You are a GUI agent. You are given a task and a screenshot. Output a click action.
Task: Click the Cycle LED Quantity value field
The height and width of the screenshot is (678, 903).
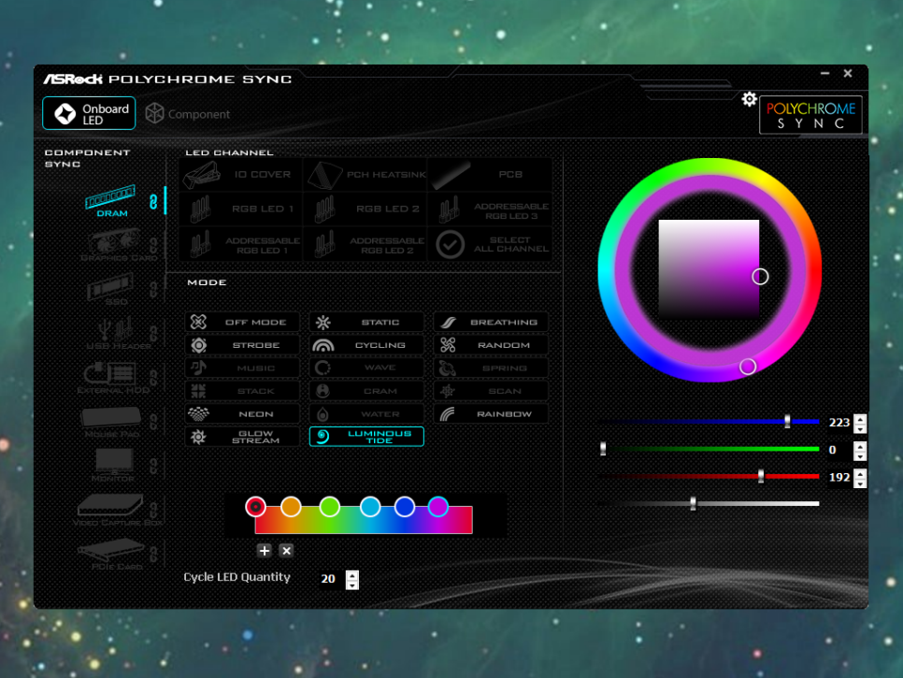click(x=329, y=579)
